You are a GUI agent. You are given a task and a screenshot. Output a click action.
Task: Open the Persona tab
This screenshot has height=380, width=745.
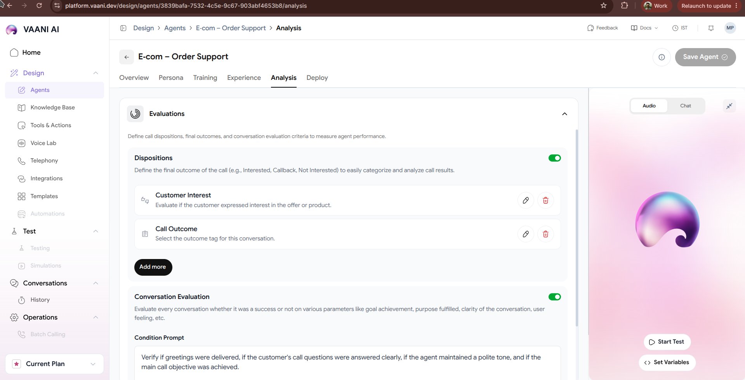tap(171, 78)
